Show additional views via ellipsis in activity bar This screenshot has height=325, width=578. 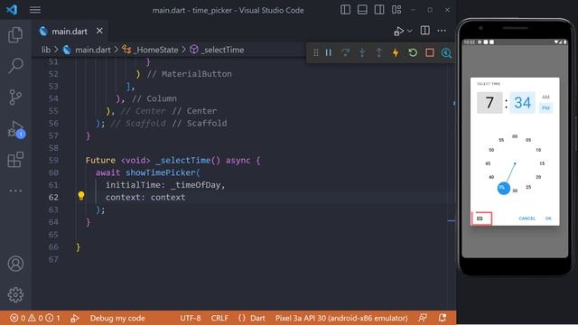[x=15, y=190]
